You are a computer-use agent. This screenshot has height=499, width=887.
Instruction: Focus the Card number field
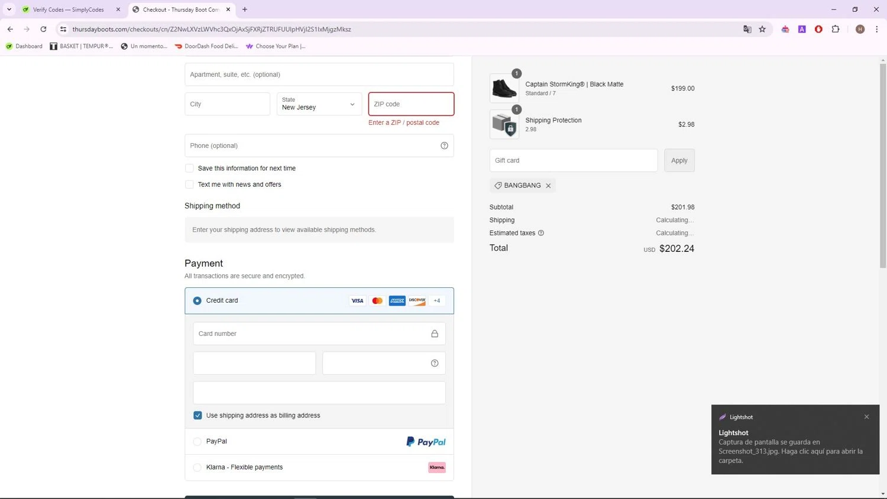(x=319, y=333)
